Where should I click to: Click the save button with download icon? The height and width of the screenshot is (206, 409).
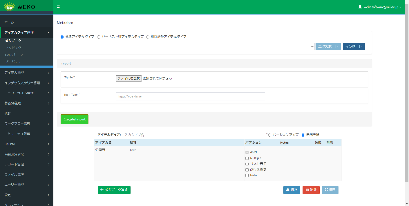(292, 190)
